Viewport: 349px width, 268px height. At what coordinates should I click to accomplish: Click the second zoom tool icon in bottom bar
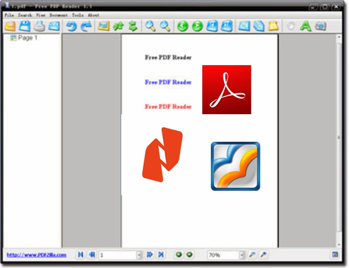click(x=263, y=254)
